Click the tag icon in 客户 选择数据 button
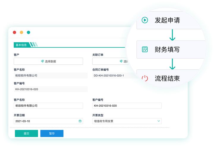214x146 pixels. point(43,61)
